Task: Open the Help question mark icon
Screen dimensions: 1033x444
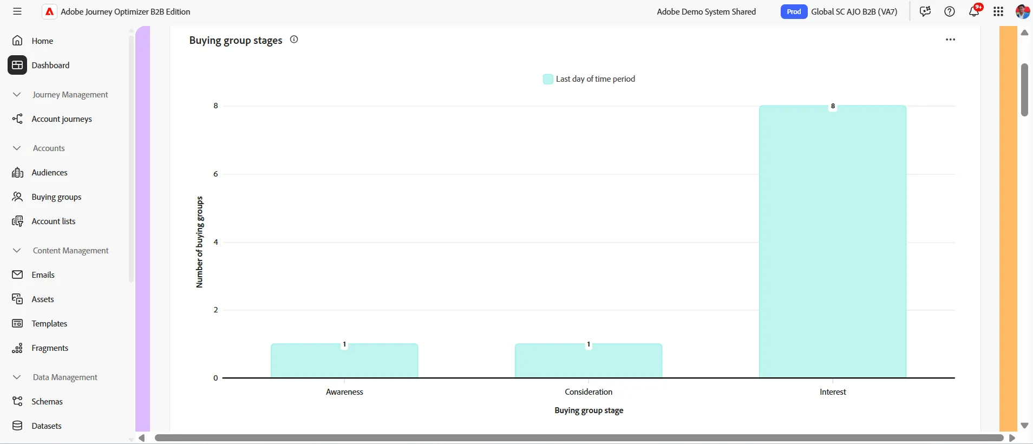Action: 950,11
